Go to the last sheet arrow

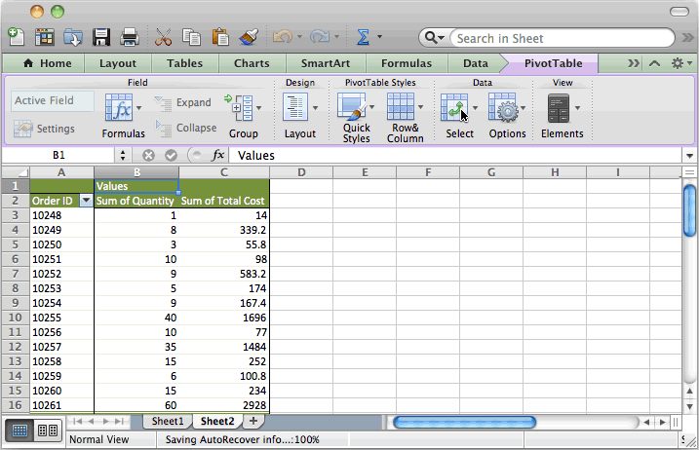click(x=119, y=421)
